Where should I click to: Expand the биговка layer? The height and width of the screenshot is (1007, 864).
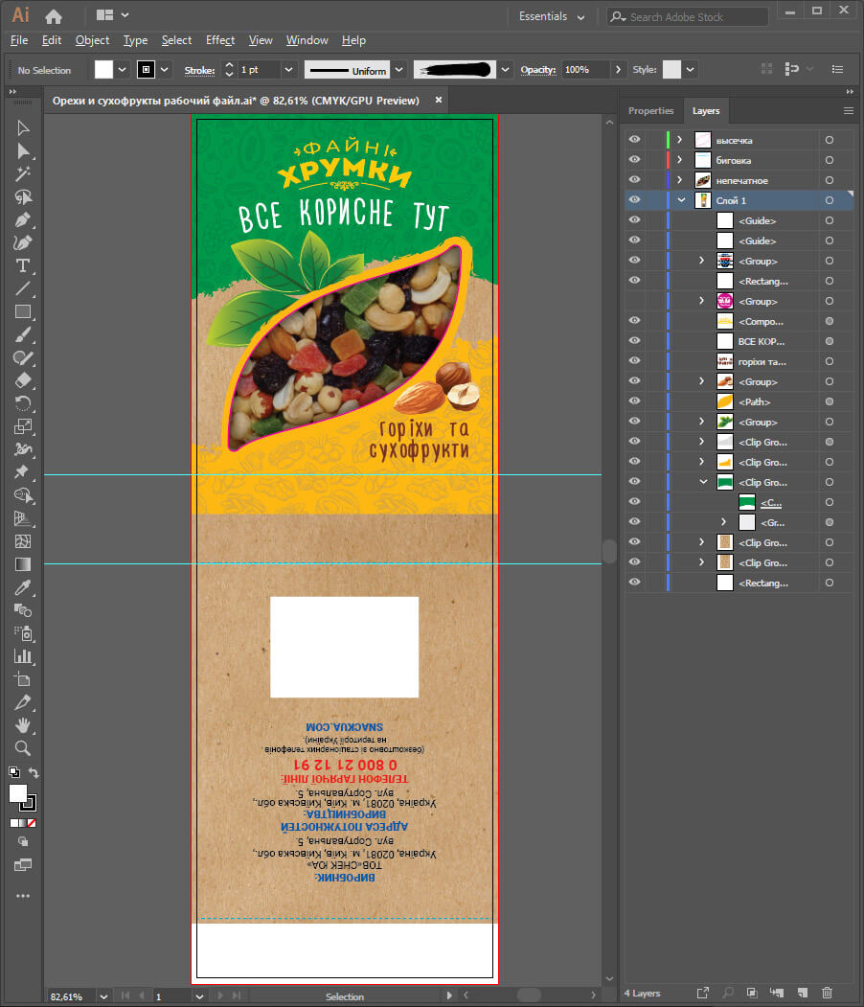coord(680,159)
